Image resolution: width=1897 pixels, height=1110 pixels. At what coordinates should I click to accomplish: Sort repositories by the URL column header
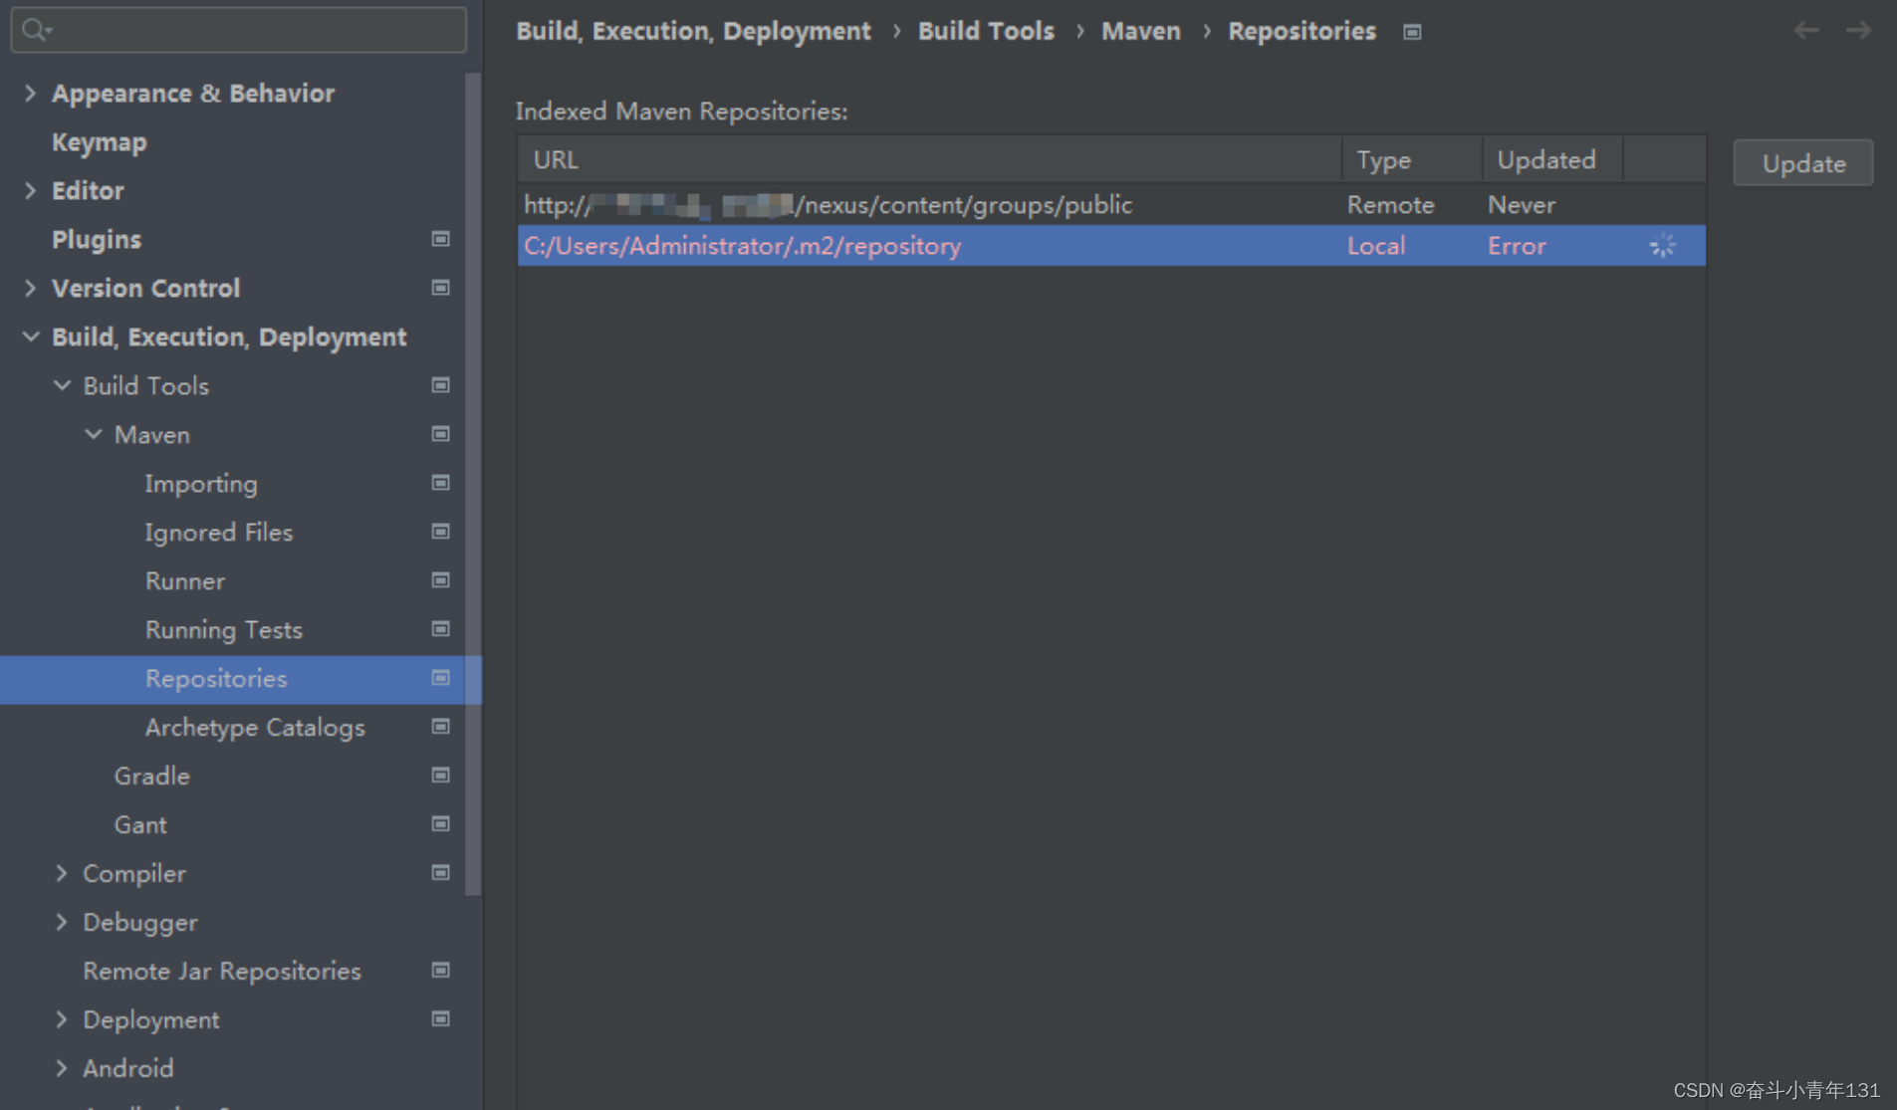555,158
